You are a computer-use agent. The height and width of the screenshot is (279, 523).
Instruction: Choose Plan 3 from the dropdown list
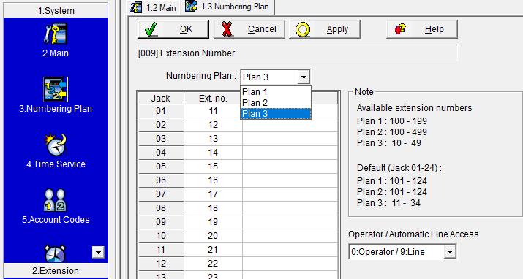(x=276, y=113)
